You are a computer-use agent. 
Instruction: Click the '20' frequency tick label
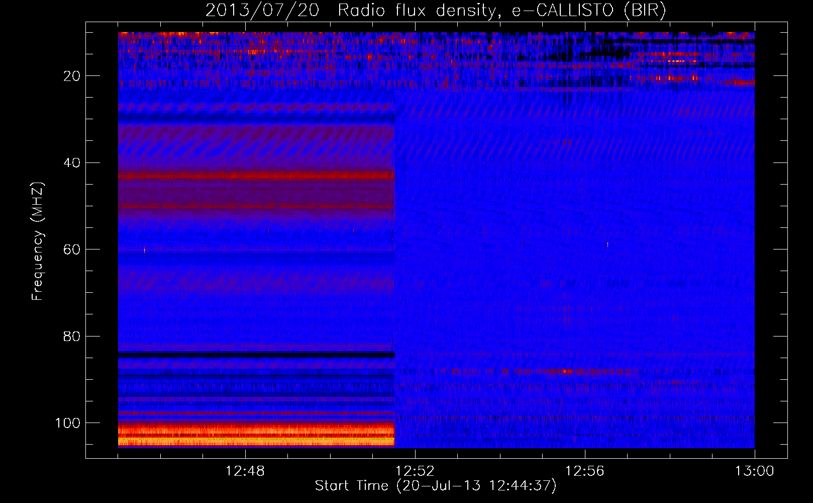pyautogui.click(x=72, y=76)
